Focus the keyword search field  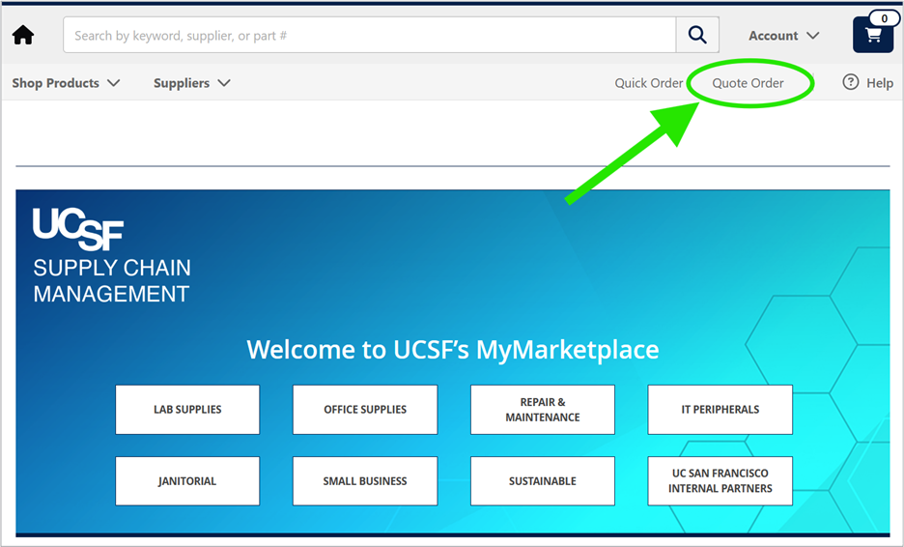(x=370, y=35)
